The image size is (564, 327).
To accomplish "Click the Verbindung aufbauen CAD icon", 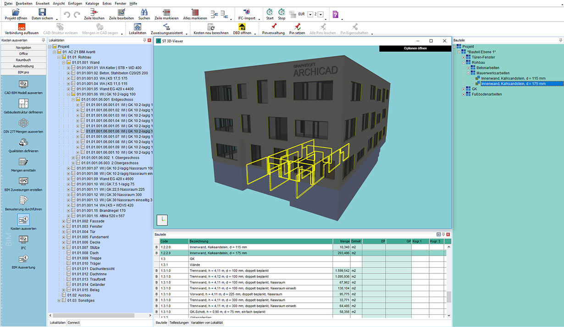I will (x=21, y=27).
